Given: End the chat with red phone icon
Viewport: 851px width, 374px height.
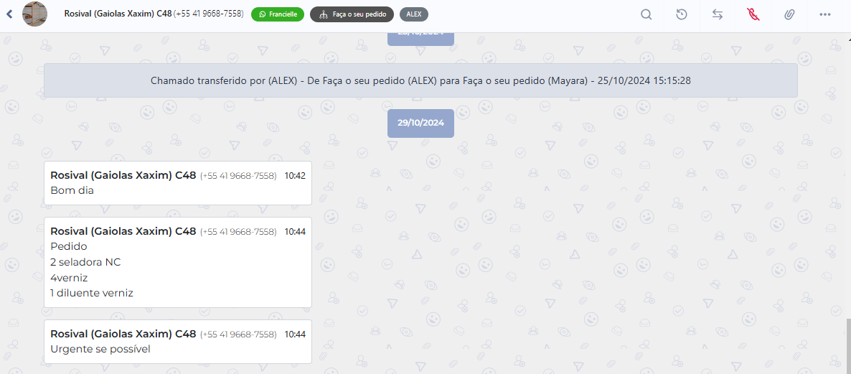Looking at the screenshot, I should pyautogui.click(x=753, y=14).
